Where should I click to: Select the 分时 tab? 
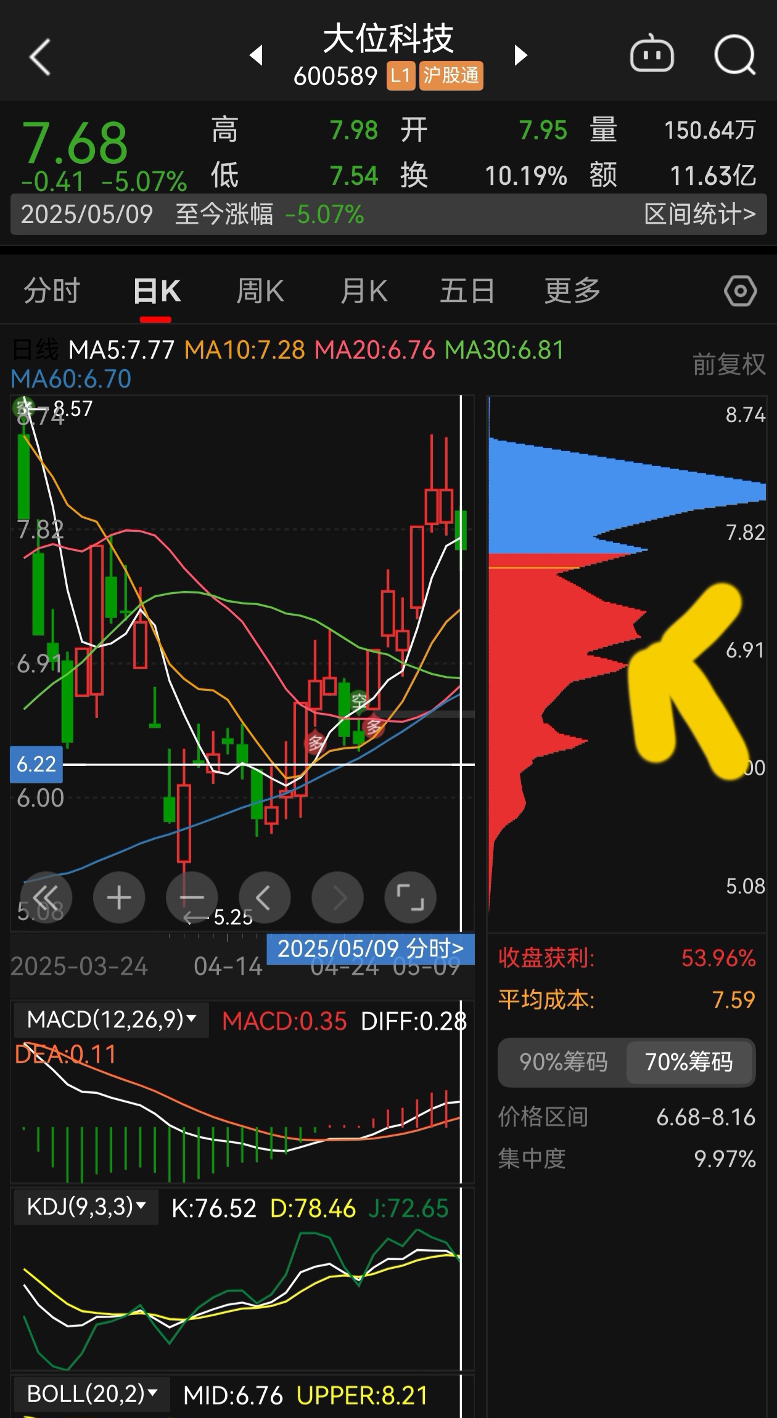52,291
